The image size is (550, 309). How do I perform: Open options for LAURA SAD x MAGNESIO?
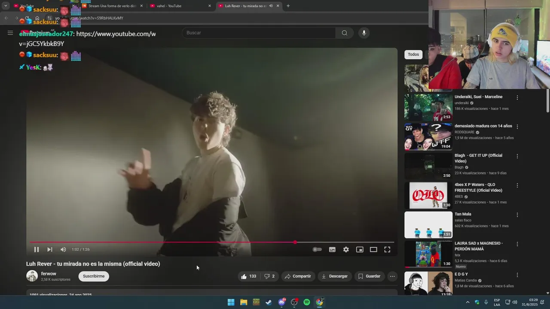click(x=517, y=244)
